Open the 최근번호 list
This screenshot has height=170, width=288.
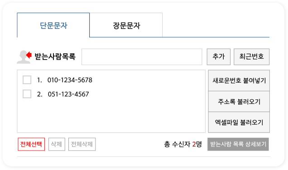(251, 57)
